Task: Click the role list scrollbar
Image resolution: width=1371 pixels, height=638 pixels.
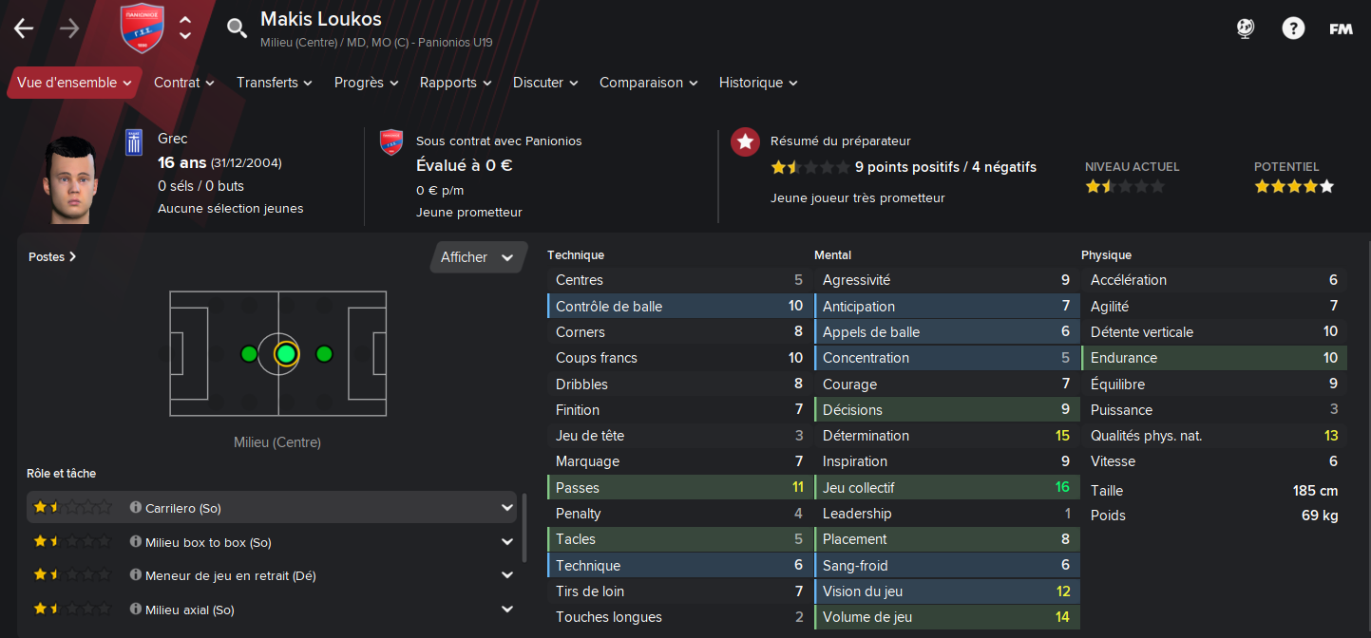Action: (x=524, y=527)
